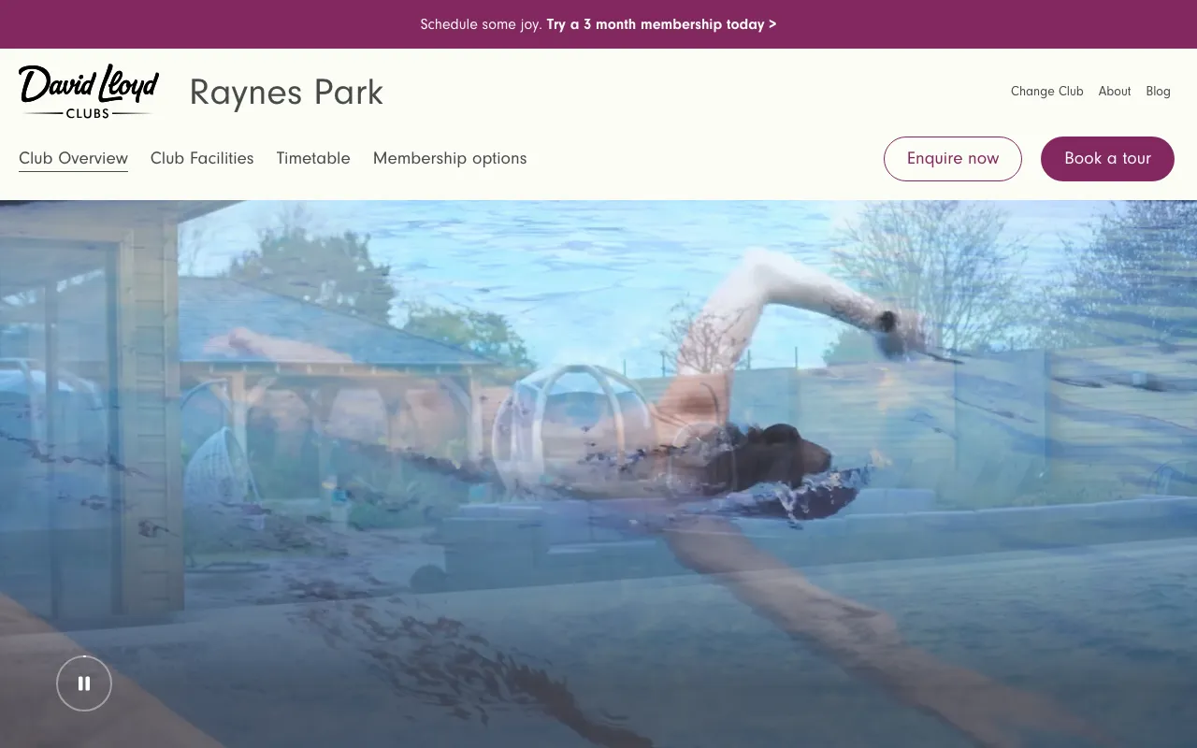Switch to the Timetable tab
Image resolution: width=1197 pixels, height=748 pixels.
pos(313,158)
